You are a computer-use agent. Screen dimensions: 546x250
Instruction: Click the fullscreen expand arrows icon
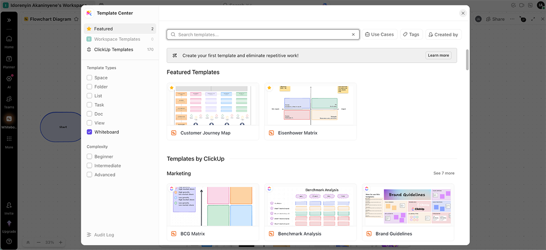(x=532, y=19)
